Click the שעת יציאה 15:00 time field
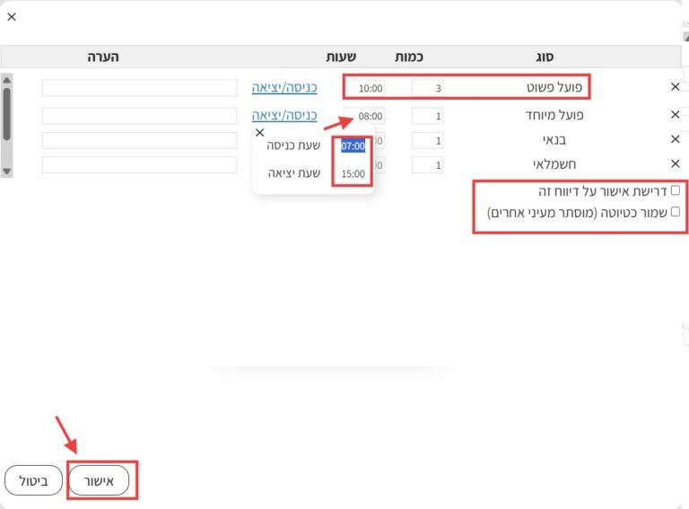689x509 pixels. [x=353, y=173]
